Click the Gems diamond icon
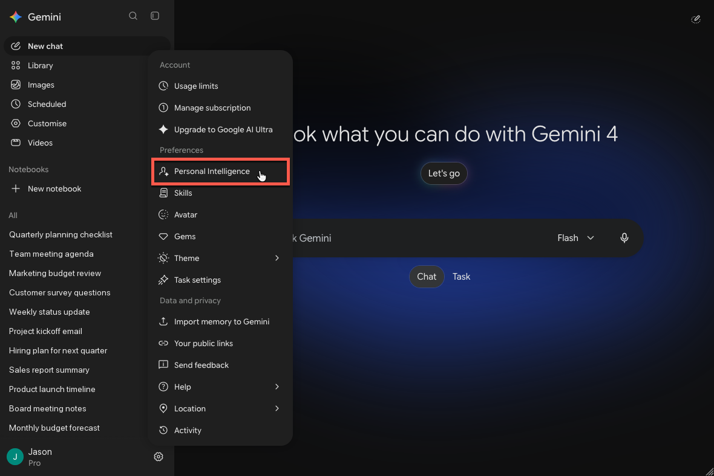Viewport: 714px width, 476px height. (163, 236)
